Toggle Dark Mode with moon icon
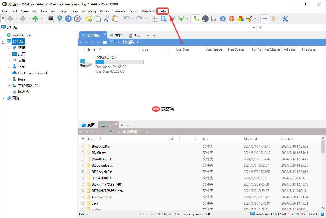Viewport: 326px width, 218px height. coord(205,19)
